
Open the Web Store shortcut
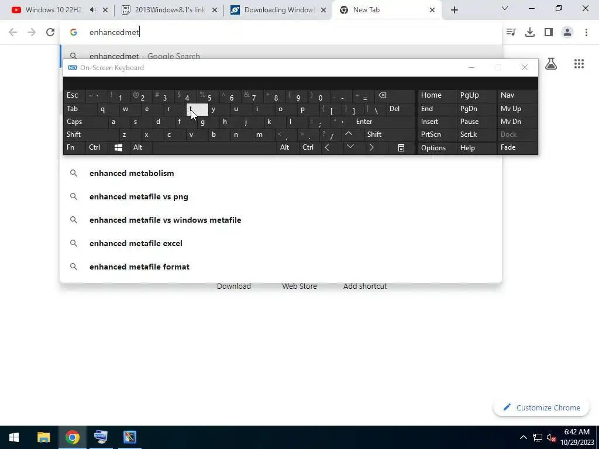point(299,286)
